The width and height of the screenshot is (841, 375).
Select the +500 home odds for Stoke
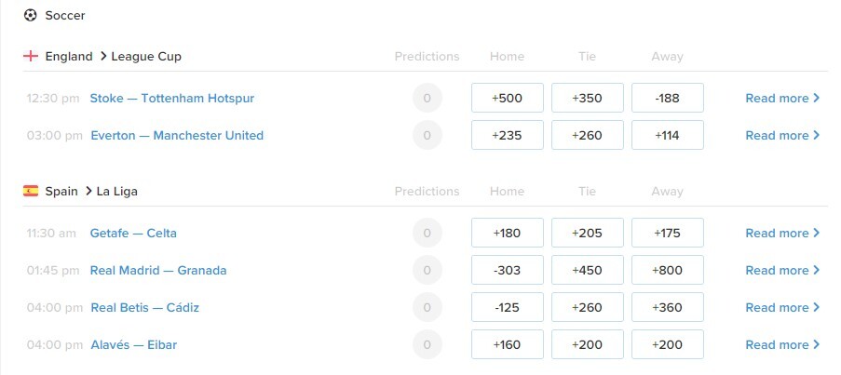508,98
